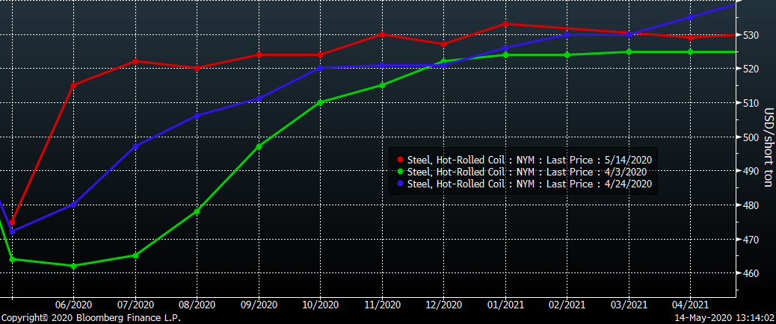
Task: Select the green line data point at 07/2020
Action: 135,255
